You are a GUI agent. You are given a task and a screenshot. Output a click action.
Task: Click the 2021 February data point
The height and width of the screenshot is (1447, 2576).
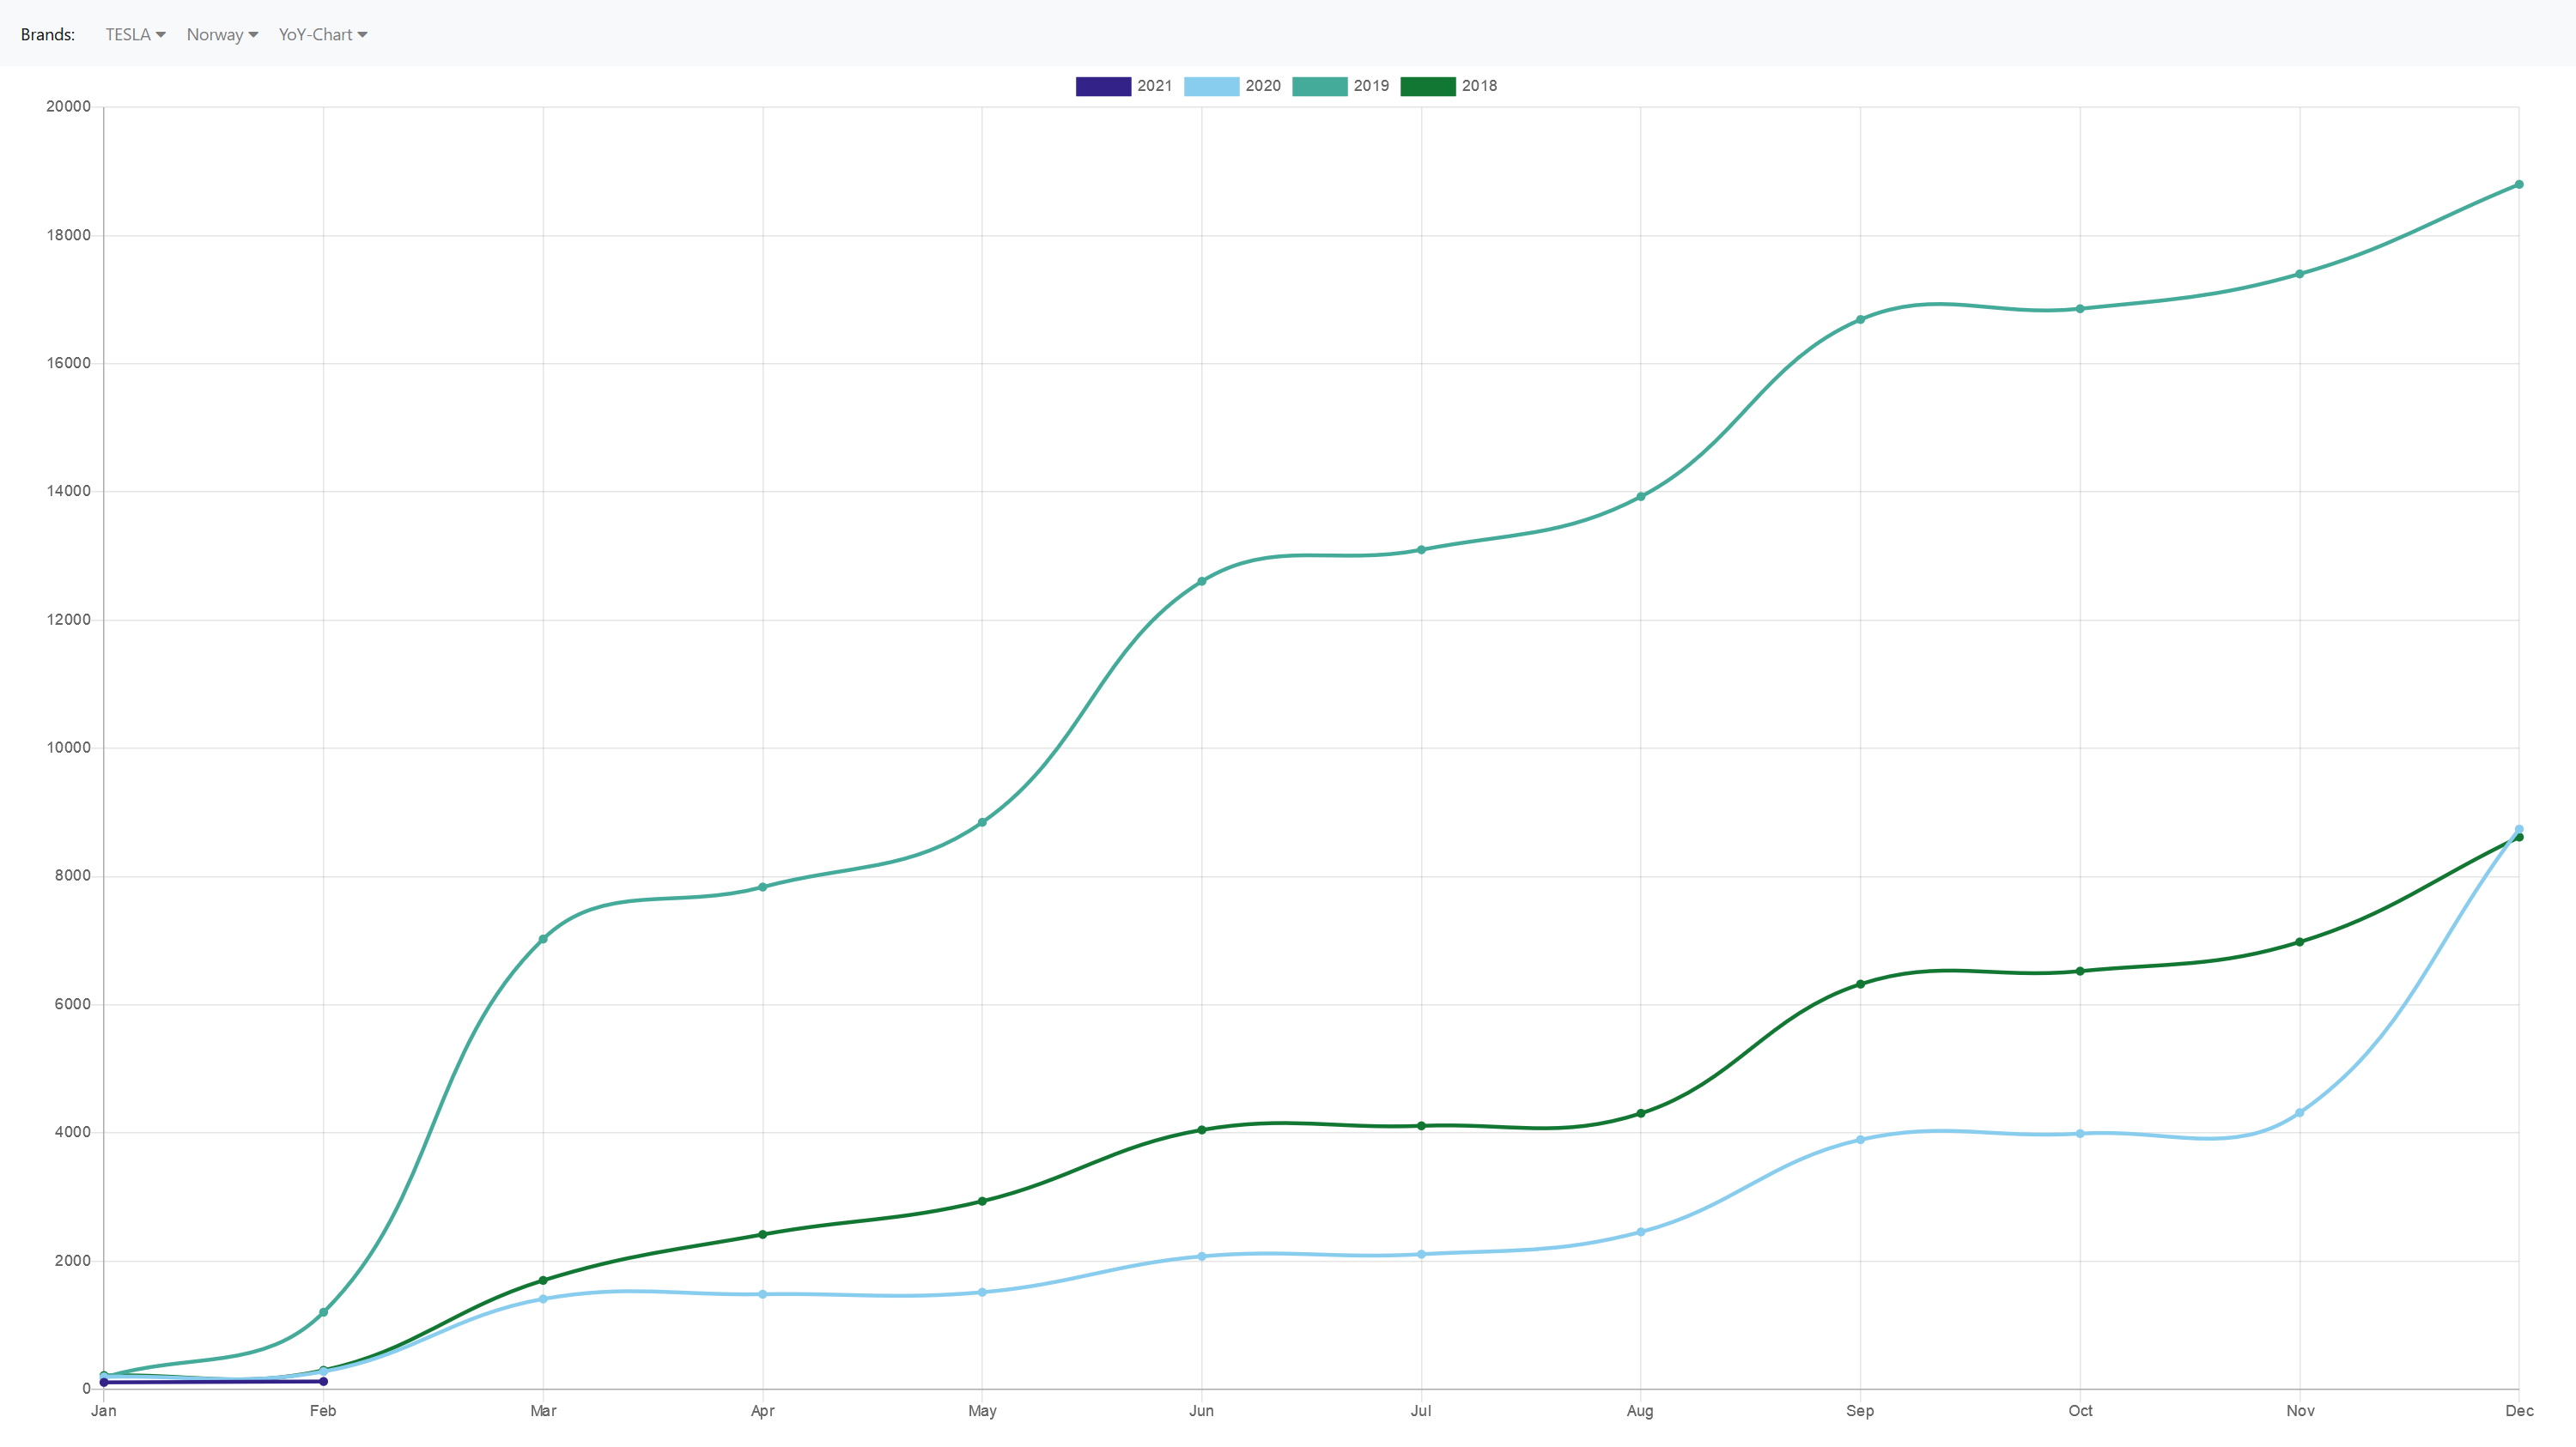point(323,1381)
